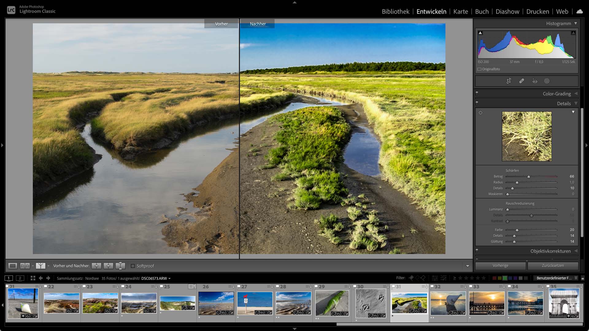
Task: Activate the Healing bandage tool
Action: click(522, 81)
